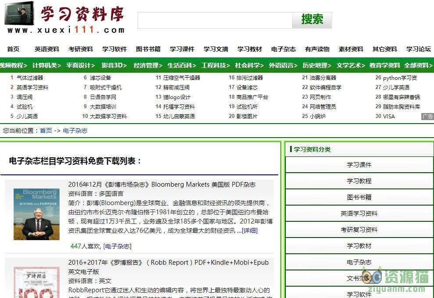Click ad link 网页制作

tap(320, 97)
